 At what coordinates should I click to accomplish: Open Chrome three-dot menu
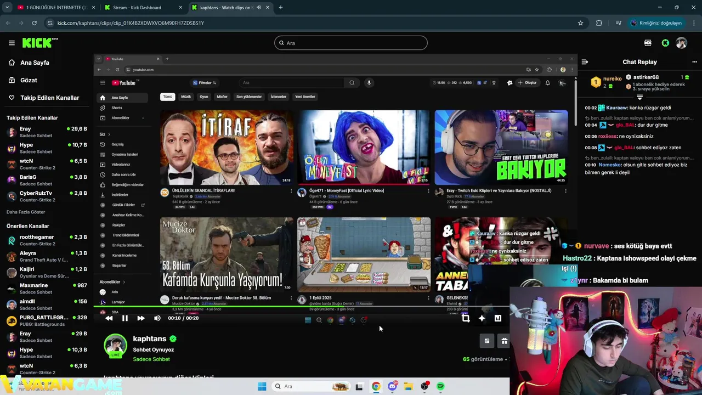click(x=694, y=23)
